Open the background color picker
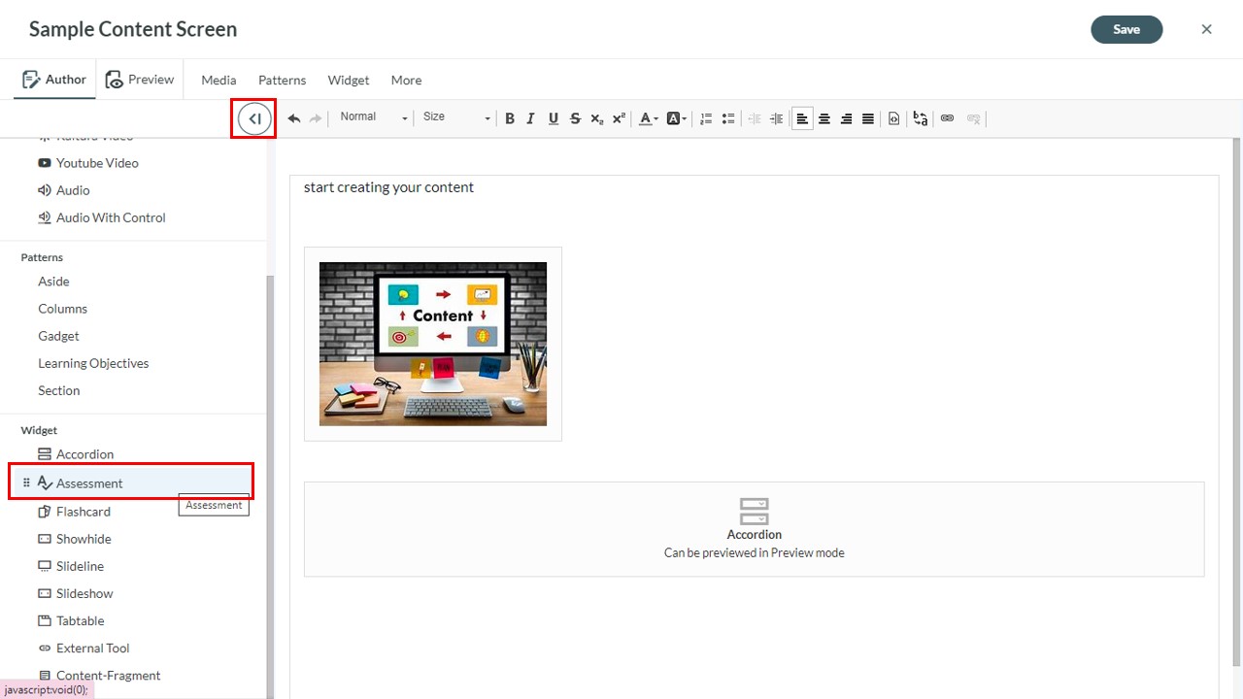Viewport: 1243px width, 699px height. pyautogui.click(x=677, y=118)
